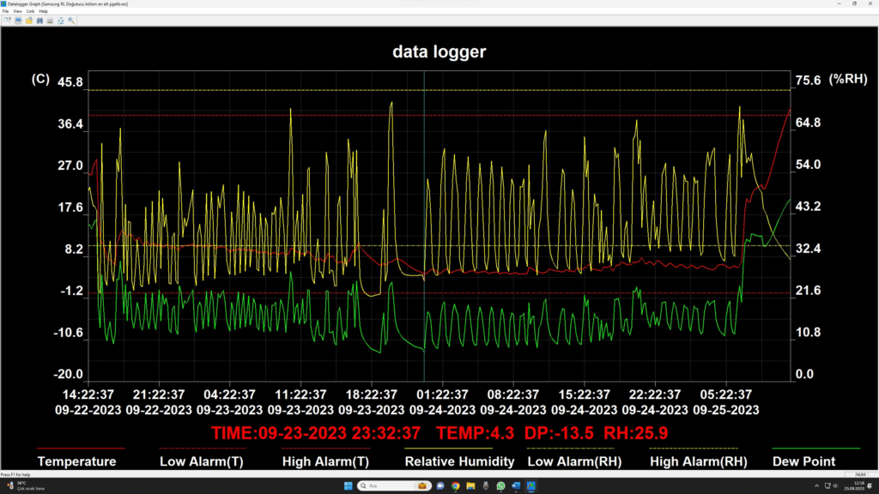Open the notifications icon in system tray
The width and height of the screenshot is (879, 494).
[870, 485]
